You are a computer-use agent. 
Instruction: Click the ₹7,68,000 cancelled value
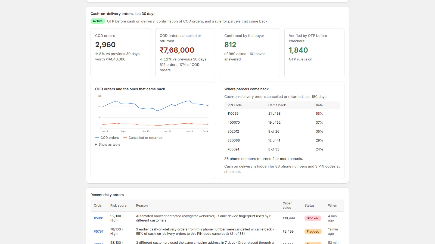tap(177, 50)
